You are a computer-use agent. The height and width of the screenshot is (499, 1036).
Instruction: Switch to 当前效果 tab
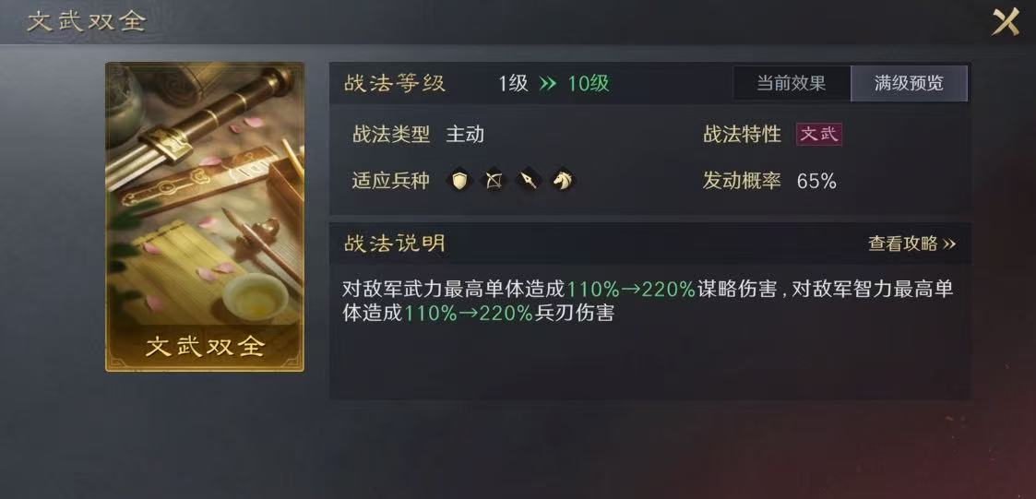click(x=791, y=83)
